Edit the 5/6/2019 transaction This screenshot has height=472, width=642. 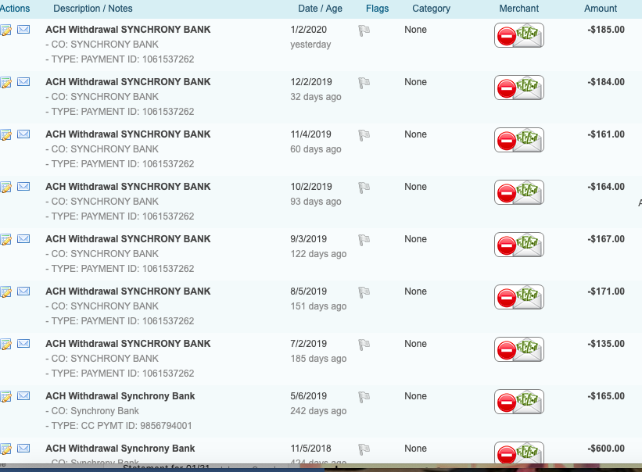5,396
